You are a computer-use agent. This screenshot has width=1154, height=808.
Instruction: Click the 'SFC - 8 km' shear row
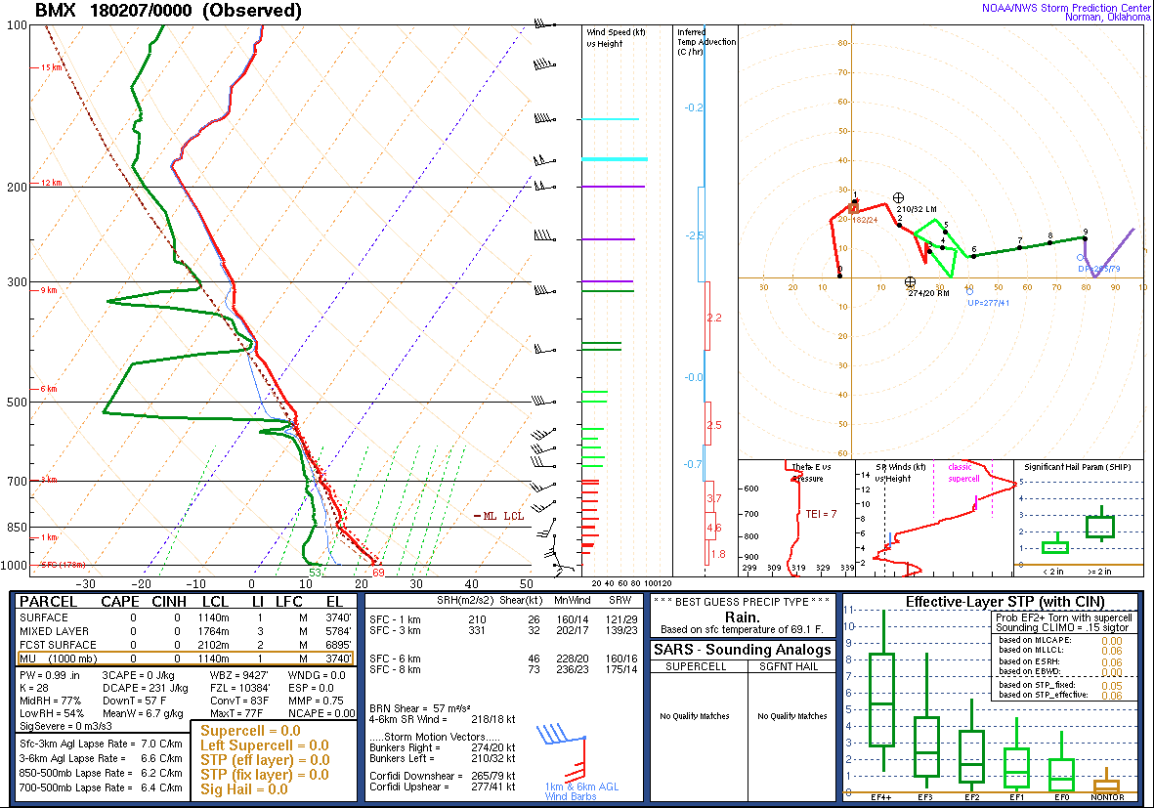point(503,669)
